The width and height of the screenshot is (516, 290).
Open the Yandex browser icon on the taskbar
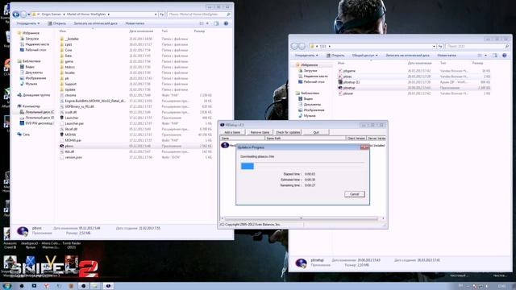pyautogui.click(x=47, y=286)
